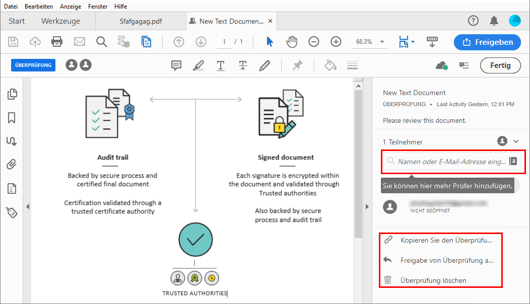Viewport: 530px width, 304px height.
Task: Click Überprüfung löschen option
Action: point(433,280)
